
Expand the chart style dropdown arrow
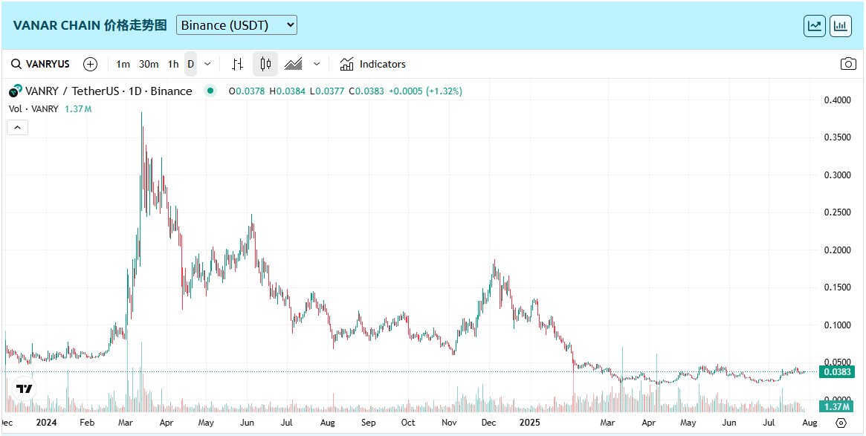[317, 64]
